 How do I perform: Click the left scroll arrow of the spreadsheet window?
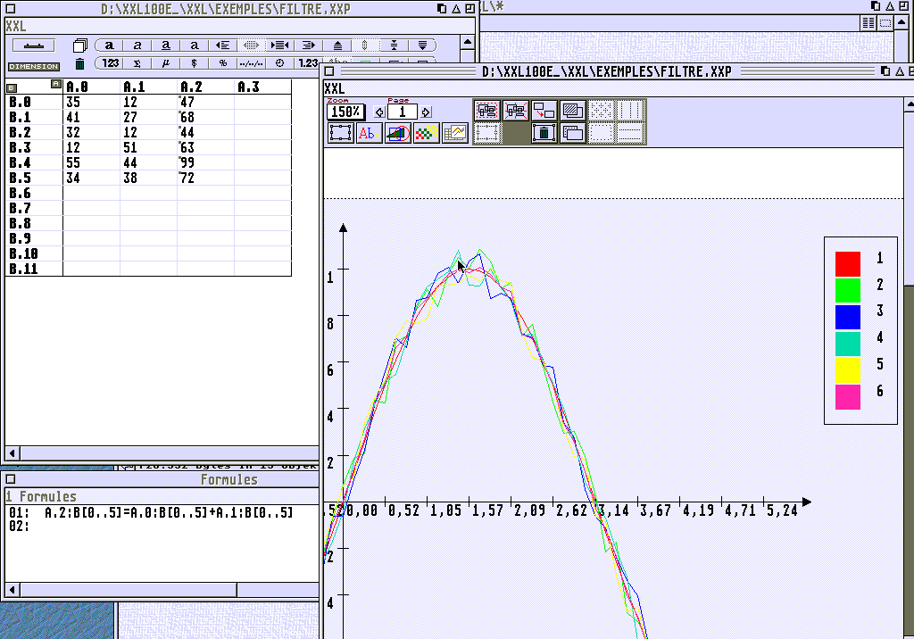click(12, 453)
